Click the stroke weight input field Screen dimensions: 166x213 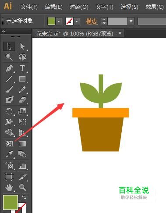(117, 21)
